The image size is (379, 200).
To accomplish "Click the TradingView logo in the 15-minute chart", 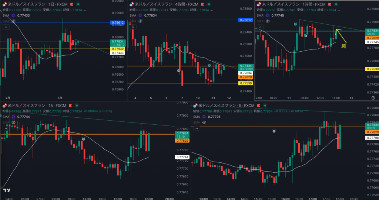I will [x=6, y=190].
